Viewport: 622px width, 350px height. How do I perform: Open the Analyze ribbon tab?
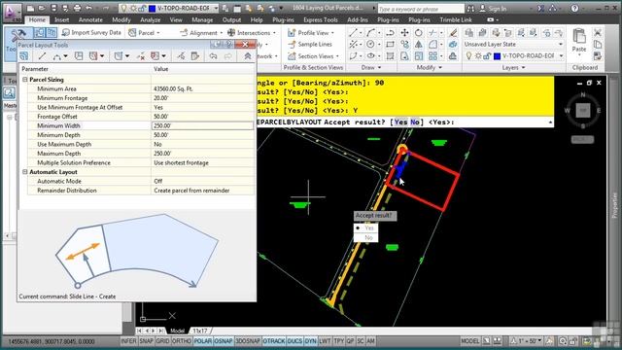click(x=151, y=19)
